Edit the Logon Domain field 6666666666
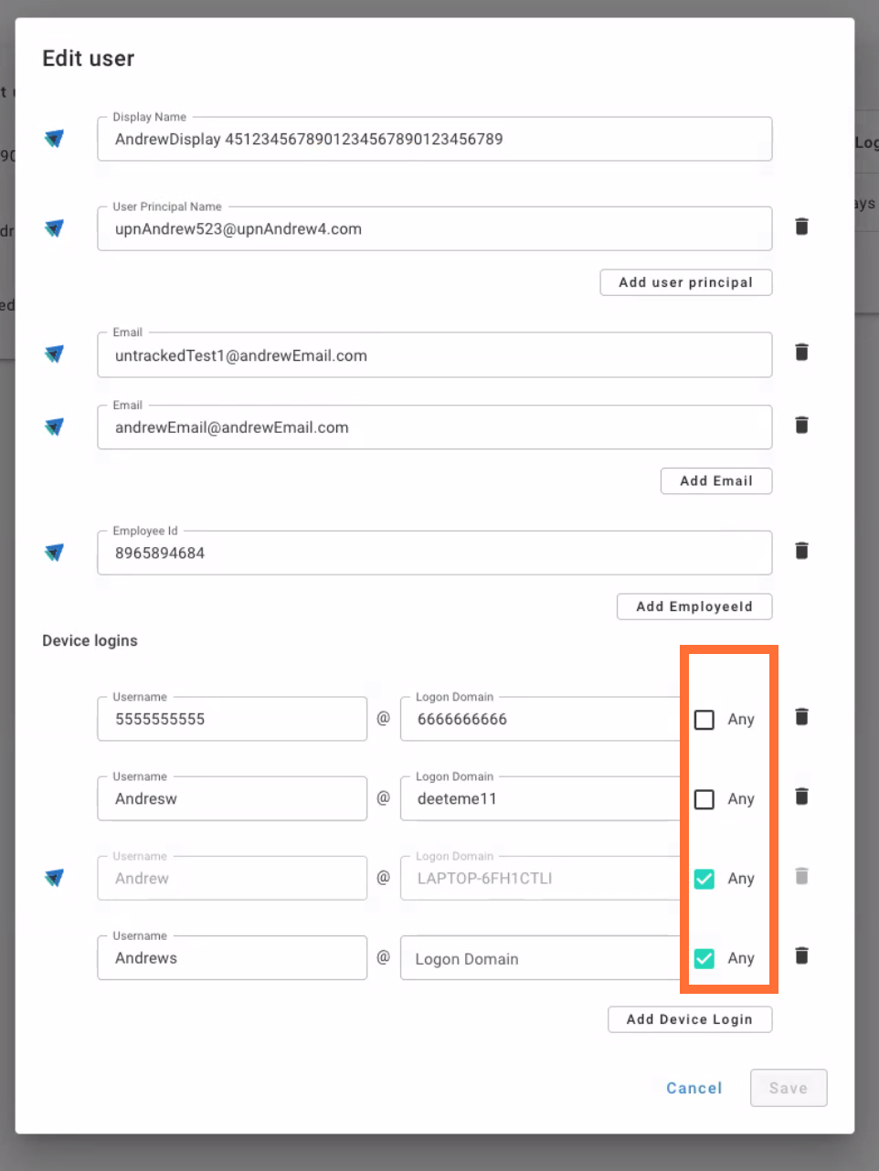The width and height of the screenshot is (879, 1171). click(x=540, y=719)
